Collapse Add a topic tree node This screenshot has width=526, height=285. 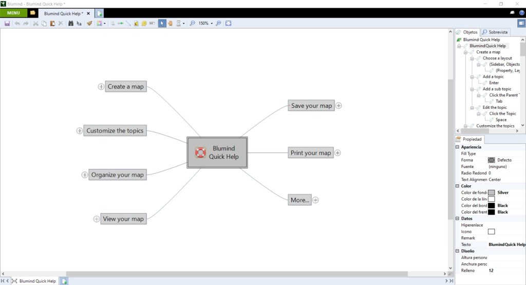click(472, 77)
